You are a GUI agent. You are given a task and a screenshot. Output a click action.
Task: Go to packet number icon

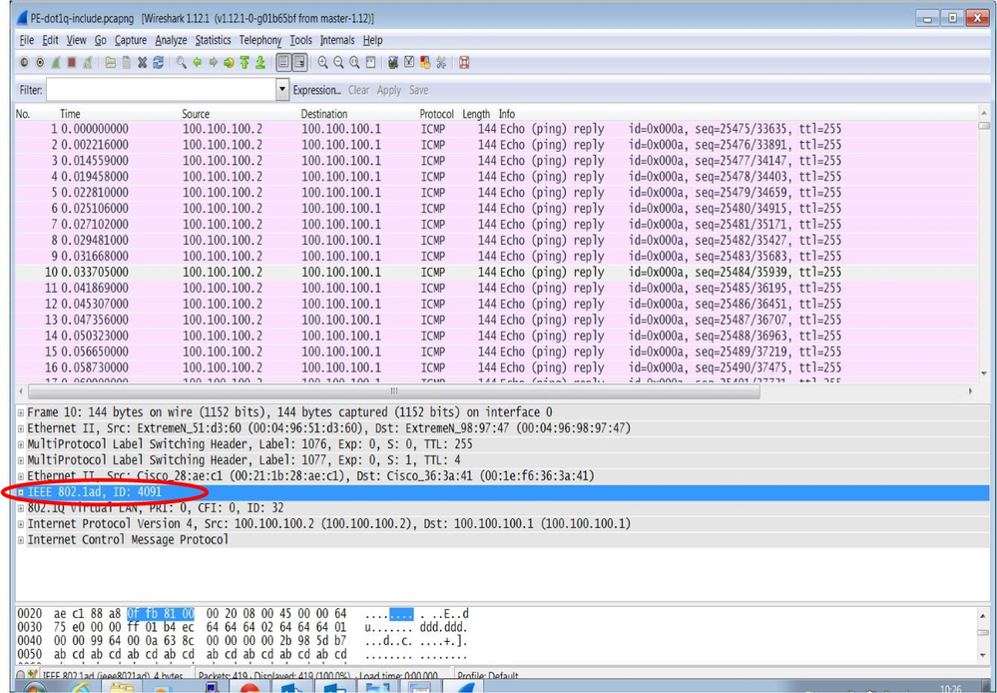[229, 62]
